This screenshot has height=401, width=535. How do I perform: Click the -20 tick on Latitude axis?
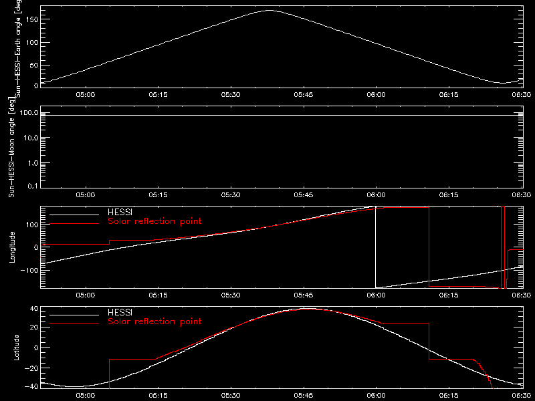pyautogui.click(x=31, y=368)
